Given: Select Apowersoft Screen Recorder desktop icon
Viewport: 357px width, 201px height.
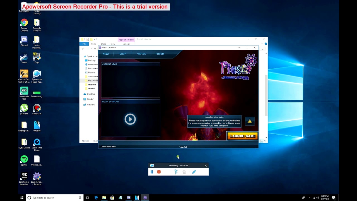Looking at the screenshot, I should 37,76.
